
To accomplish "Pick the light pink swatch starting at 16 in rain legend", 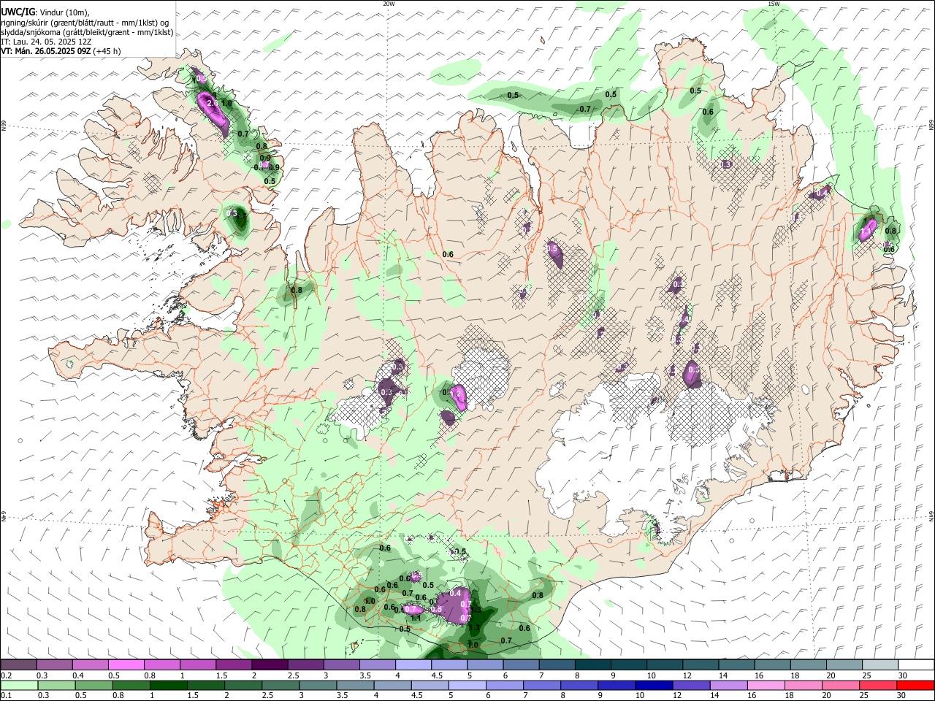I will point(766,685).
